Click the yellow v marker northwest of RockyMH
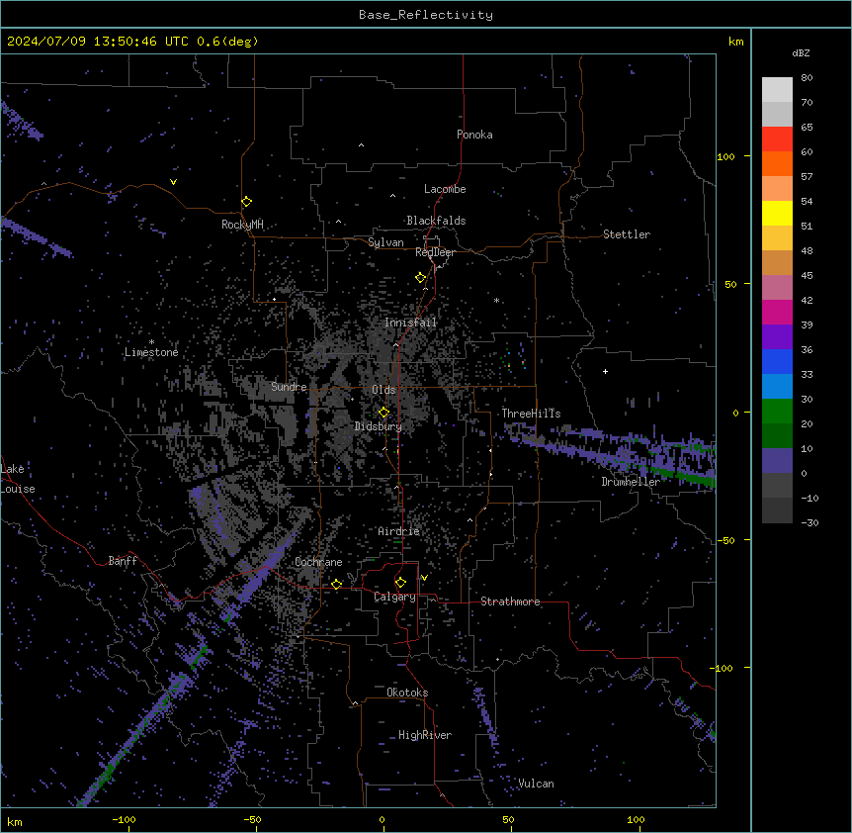852x833 pixels. click(x=173, y=182)
